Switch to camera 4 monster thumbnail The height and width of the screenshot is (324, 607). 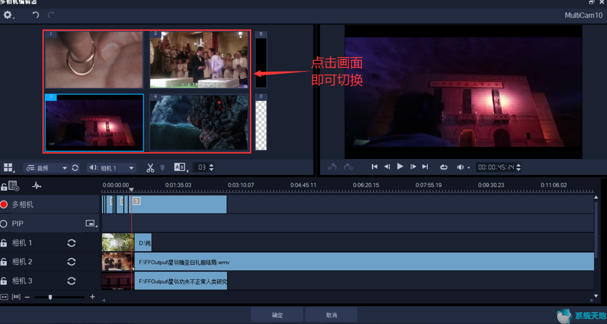pos(199,123)
